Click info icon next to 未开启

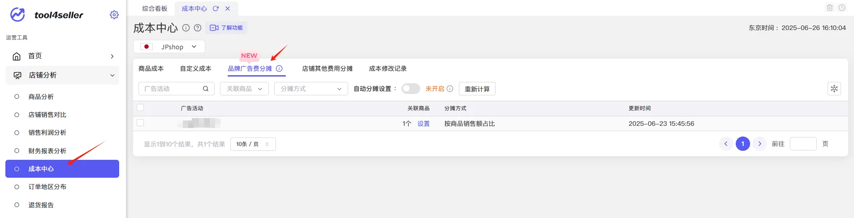[450, 89]
